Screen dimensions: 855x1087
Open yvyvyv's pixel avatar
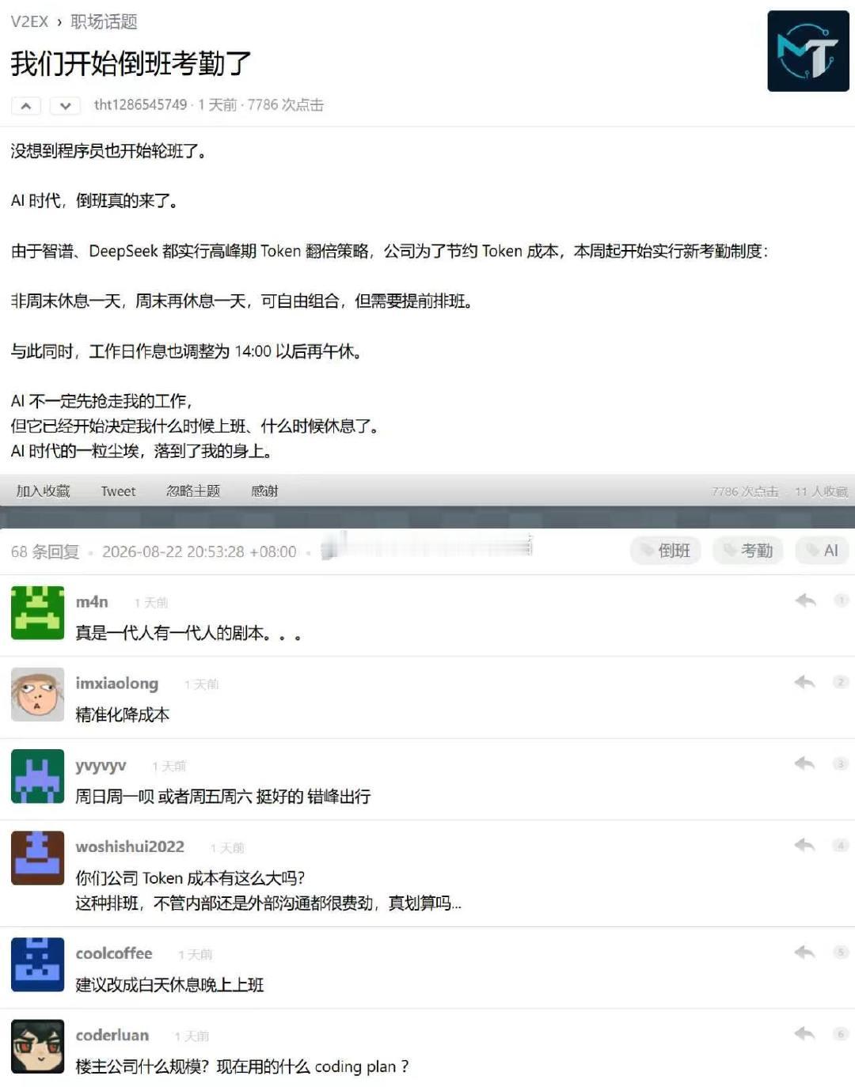tap(37, 776)
